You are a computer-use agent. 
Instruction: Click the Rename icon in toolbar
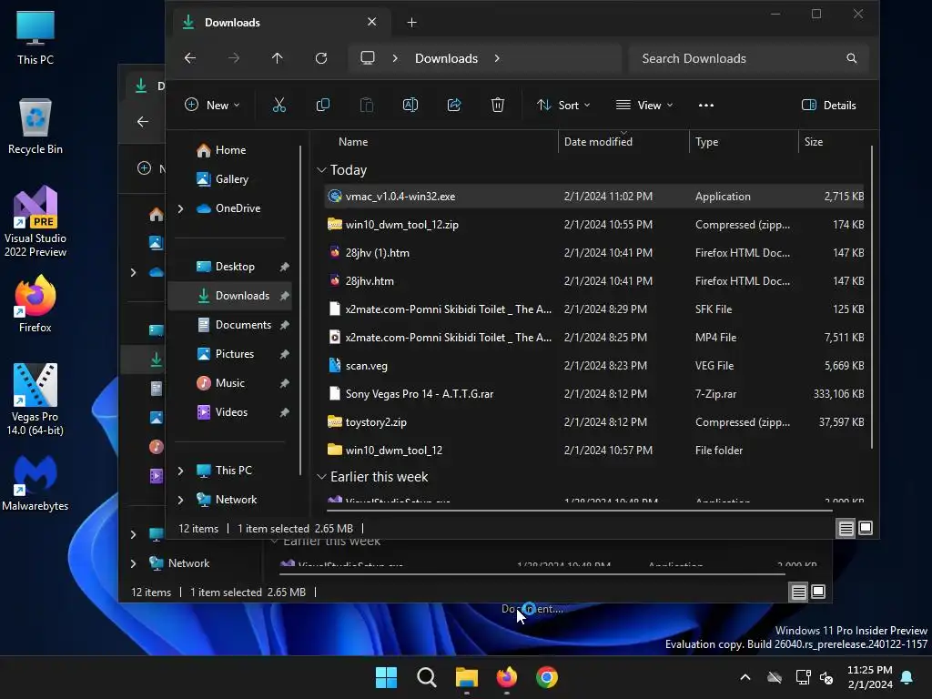(x=410, y=106)
